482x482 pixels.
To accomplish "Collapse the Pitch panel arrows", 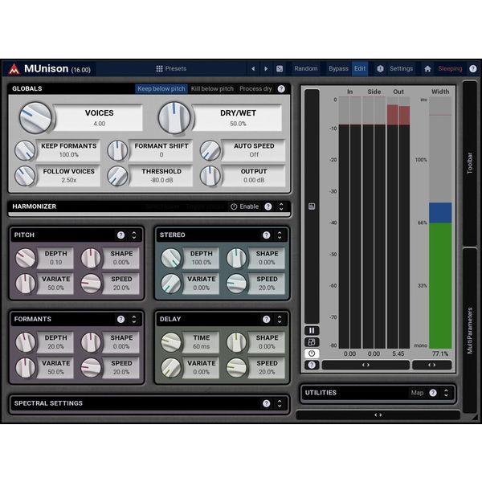I will tap(134, 235).
